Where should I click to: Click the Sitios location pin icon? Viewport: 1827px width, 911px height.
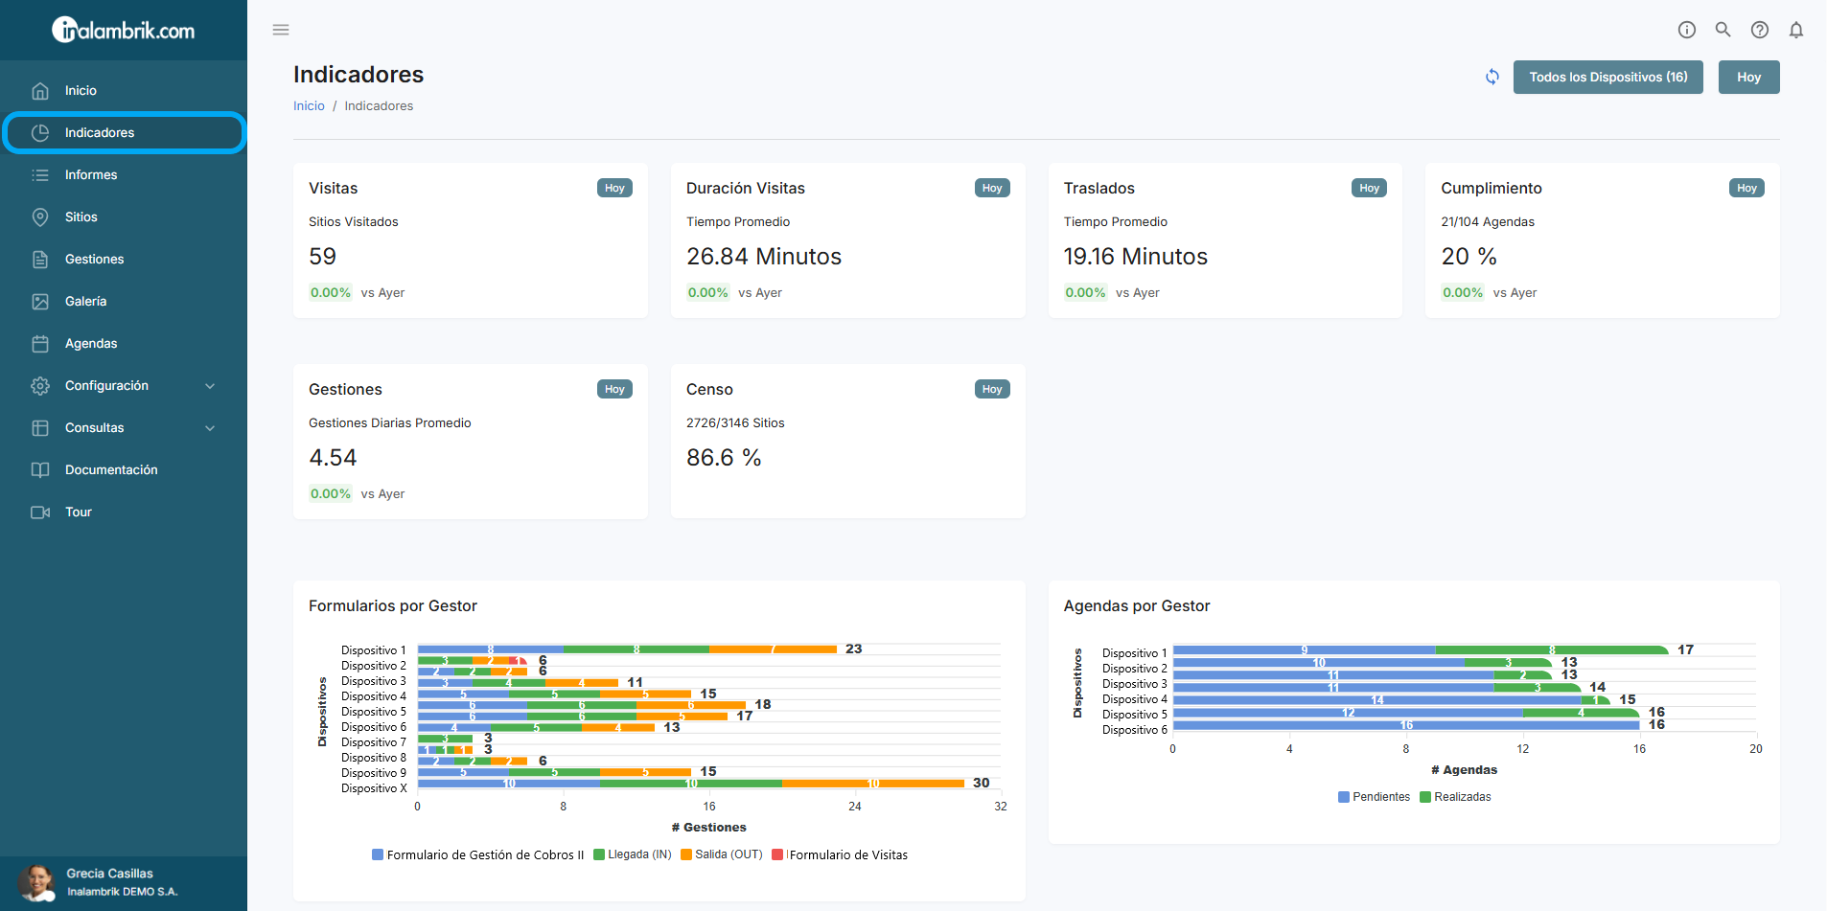coord(40,216)
